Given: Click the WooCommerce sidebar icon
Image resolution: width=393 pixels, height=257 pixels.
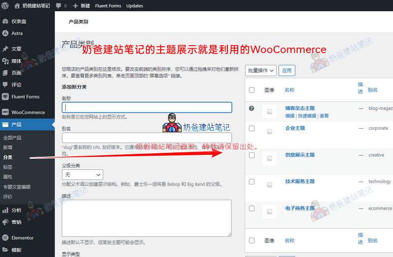Looking at the screenshot, I should (x=5, y=112).
